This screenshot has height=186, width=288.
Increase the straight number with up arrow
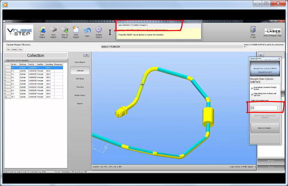tap(277, 106)
